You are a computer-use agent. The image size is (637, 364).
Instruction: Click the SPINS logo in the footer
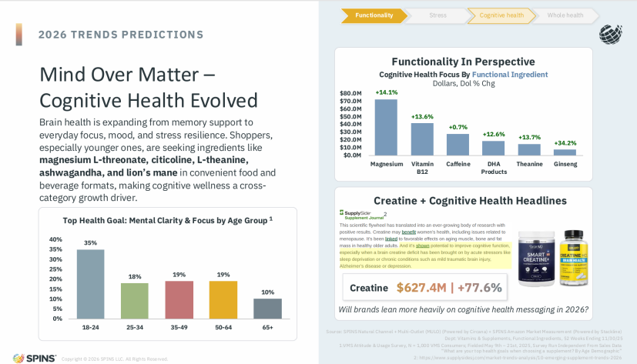click(x=30, y=357)
